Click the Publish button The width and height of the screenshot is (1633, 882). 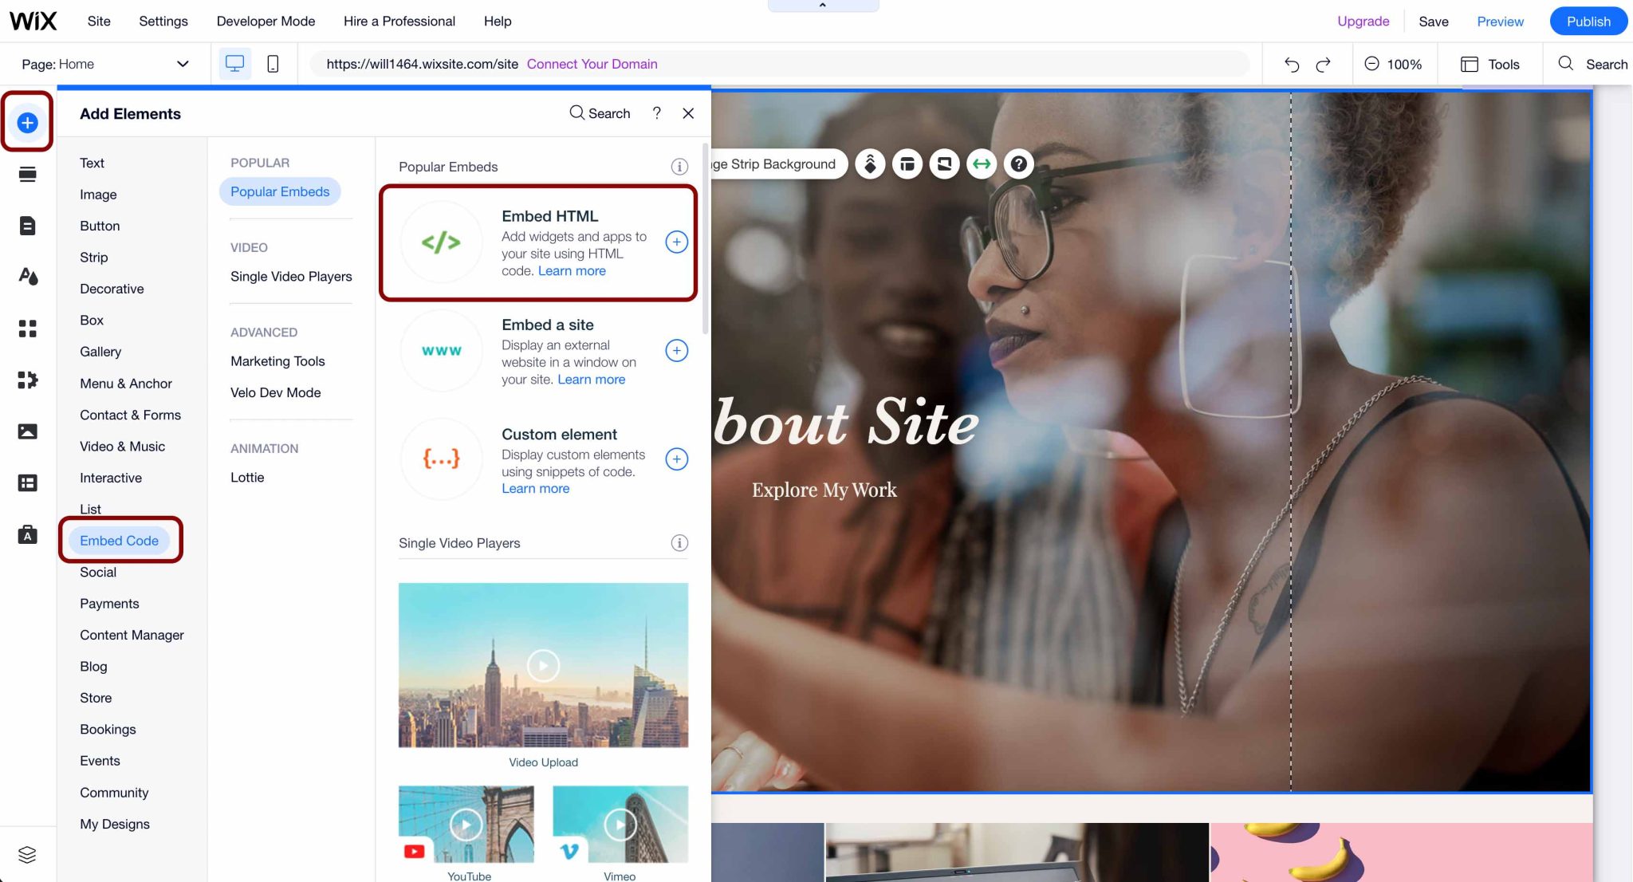point(1588,21)
